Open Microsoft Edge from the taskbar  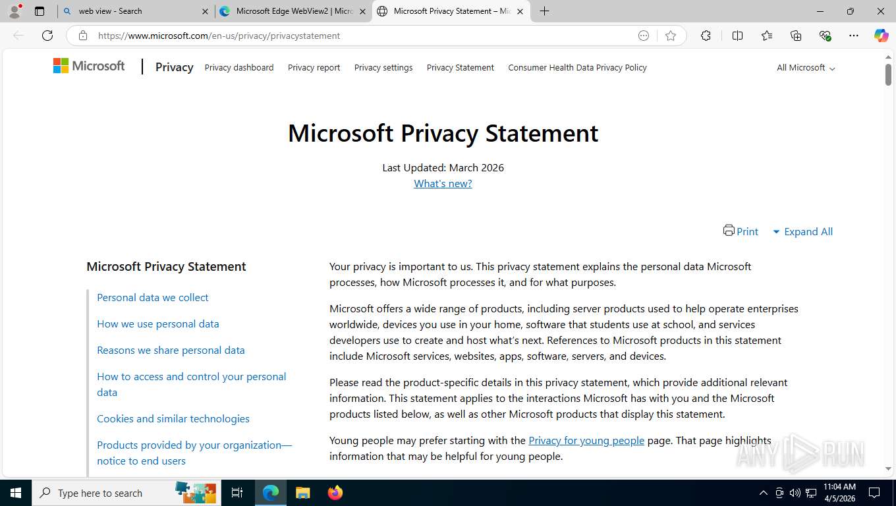pos(271,493)
